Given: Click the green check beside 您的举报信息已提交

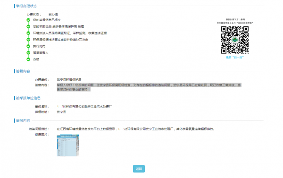Looking at the screenshot, I should pos(28,20).
